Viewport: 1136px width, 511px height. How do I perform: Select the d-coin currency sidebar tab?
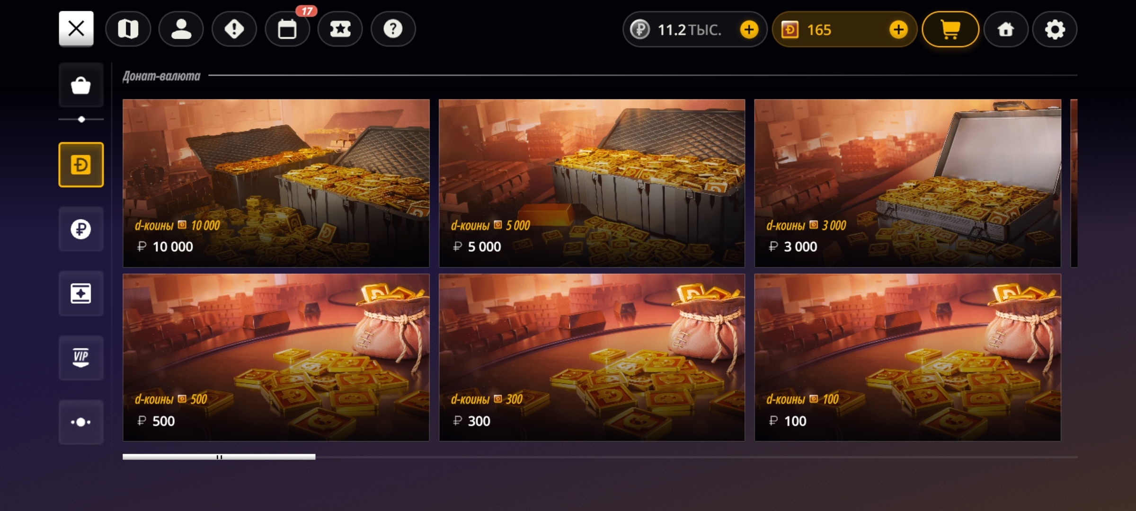[81, 165]
